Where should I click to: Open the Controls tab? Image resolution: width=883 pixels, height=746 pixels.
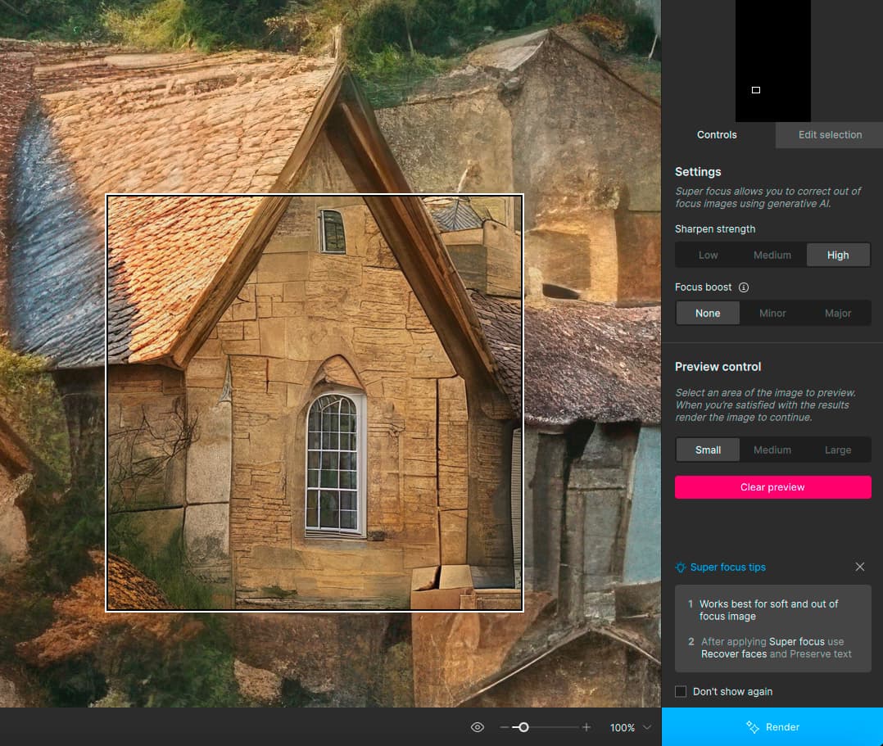[x=717, y=135]
